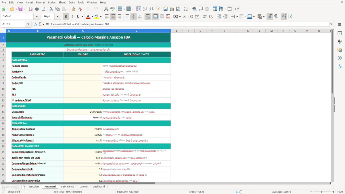This screenshot has height=194, width=345.
Task: Open the Format menu
Action: tap(40, 2)
